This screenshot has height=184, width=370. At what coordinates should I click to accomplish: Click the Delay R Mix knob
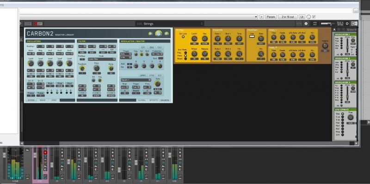(312, 55)
